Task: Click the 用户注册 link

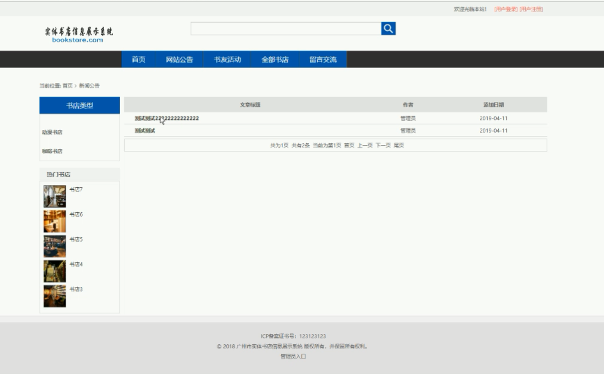Action: (x=531, y=9)
